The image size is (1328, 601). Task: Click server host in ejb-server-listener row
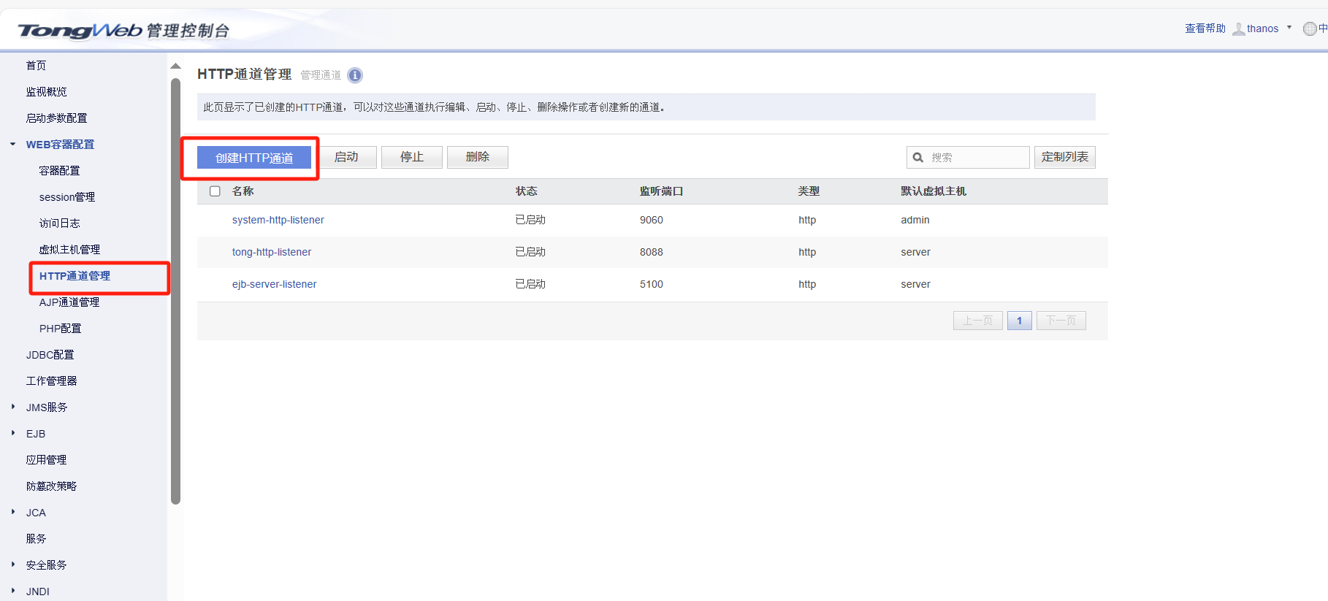[x=916, y=284]
